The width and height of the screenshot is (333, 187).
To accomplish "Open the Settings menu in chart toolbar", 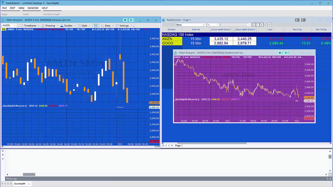I will click(x=124, y=25).
